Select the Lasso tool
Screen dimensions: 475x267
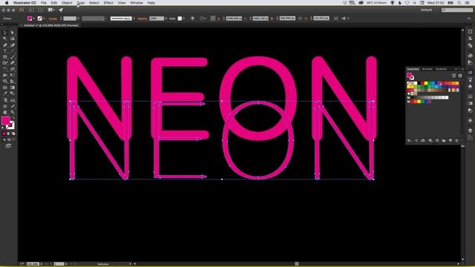click(x=13, y=39)
